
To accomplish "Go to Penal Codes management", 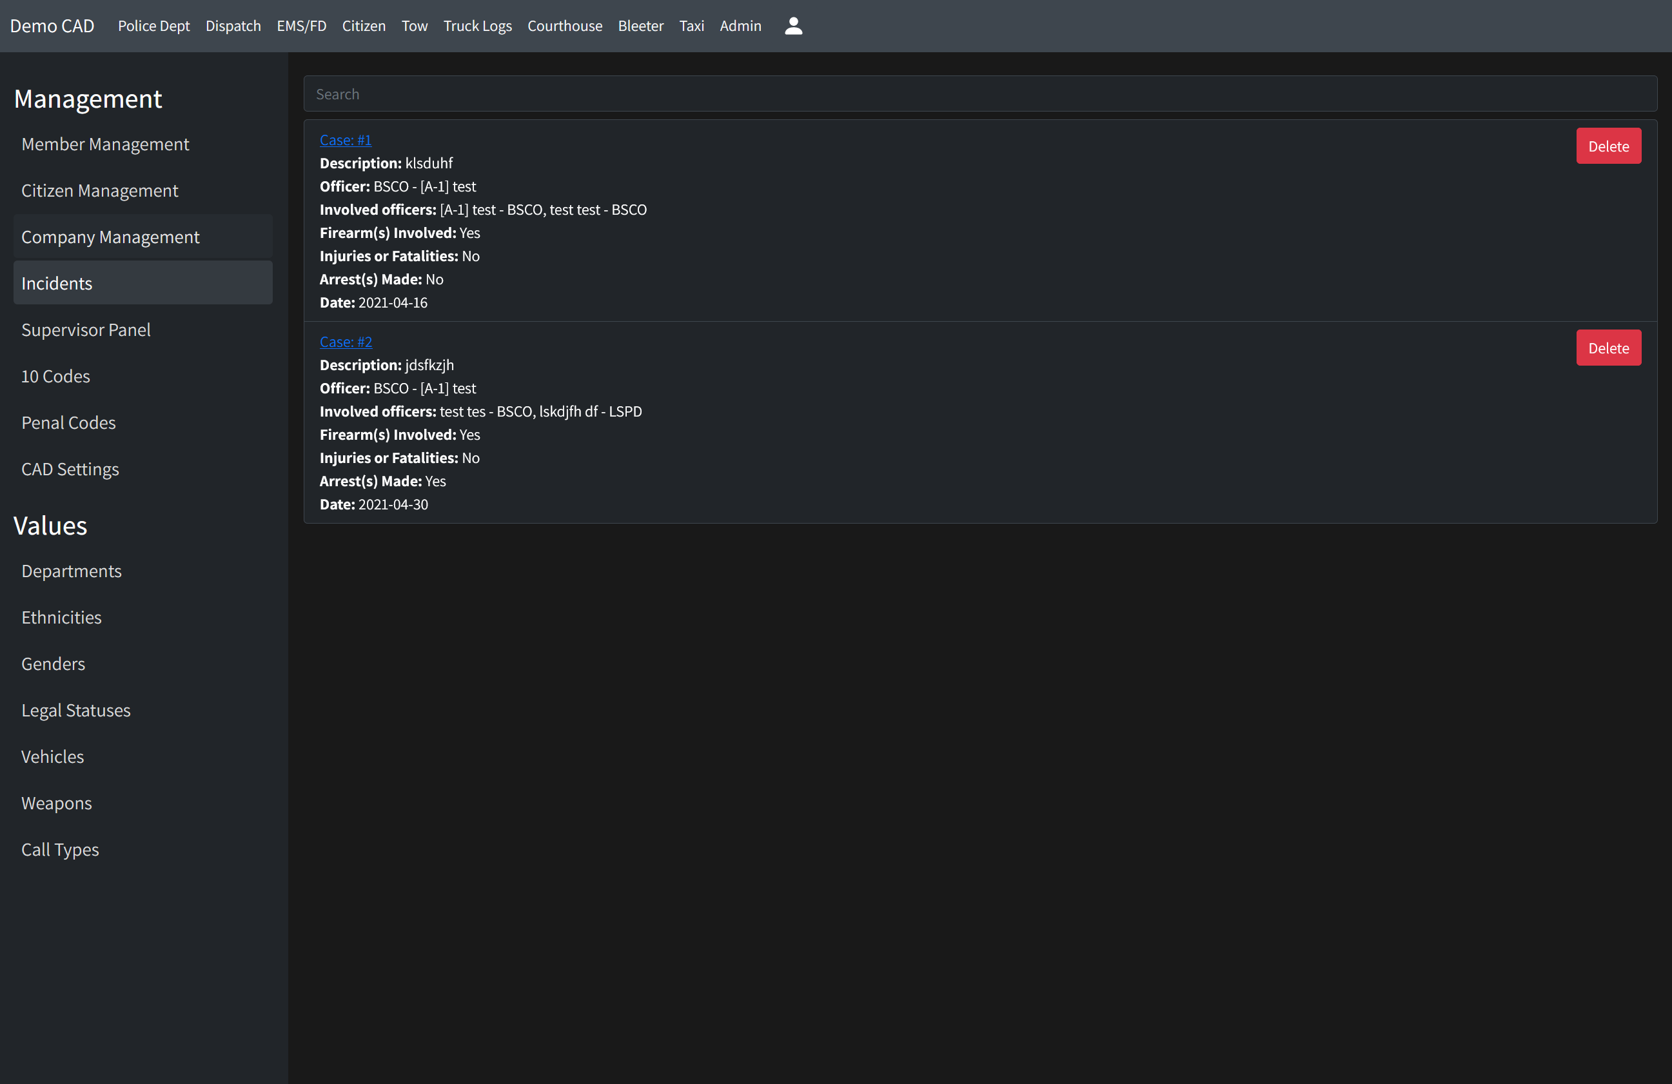I will pos(68,422).
